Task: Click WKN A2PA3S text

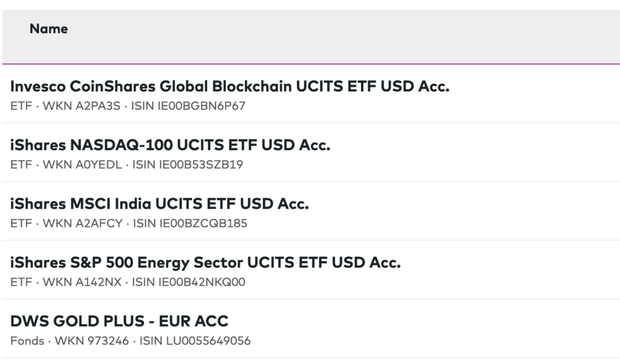Action: tap(81, 106)
